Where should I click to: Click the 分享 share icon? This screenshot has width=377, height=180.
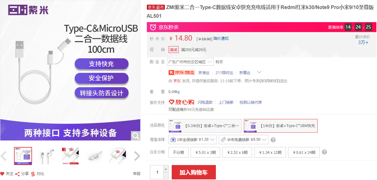17,174
